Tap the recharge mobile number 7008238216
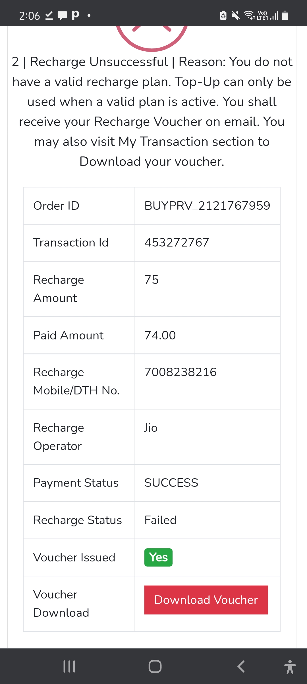 coord(181,372)
